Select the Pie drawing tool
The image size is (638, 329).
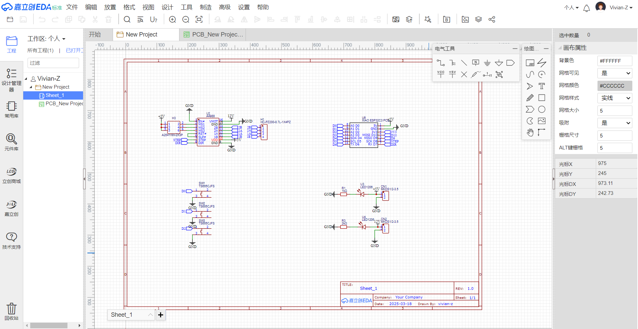tap(530, 121)
